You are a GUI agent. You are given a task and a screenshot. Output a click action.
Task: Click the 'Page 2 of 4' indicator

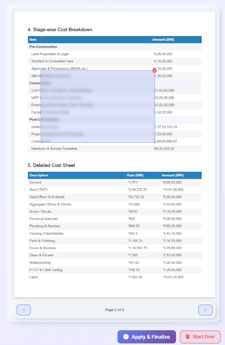click(115, 310)
